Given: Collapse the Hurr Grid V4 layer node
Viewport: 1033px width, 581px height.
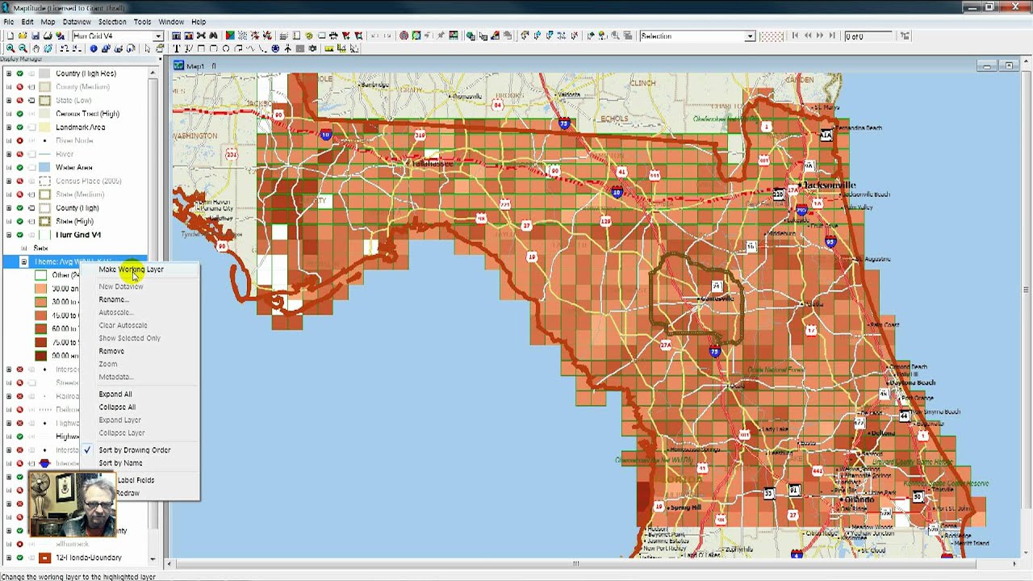Looking at the screenshot, I should point(9,235).
